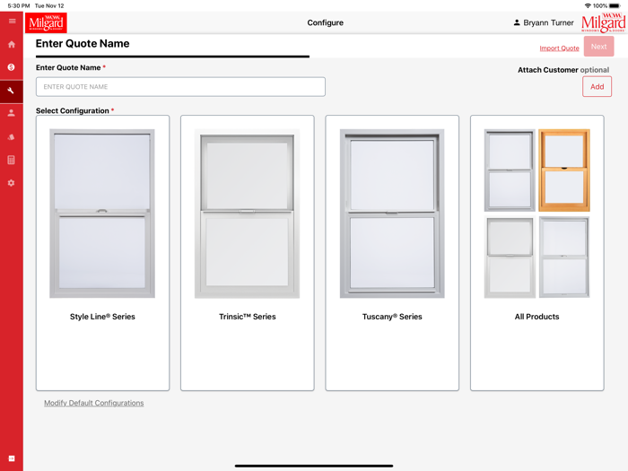Click the sidebar icon below the person icon
Viewport: 628px width, 471px height.
pos(12,136)
